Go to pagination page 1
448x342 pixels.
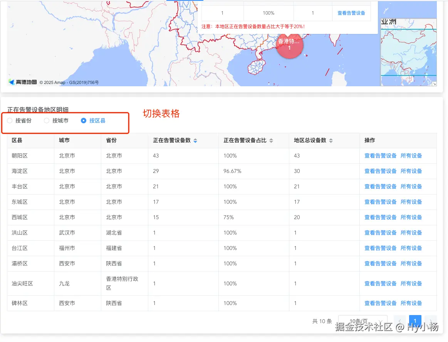pos(415,321)
